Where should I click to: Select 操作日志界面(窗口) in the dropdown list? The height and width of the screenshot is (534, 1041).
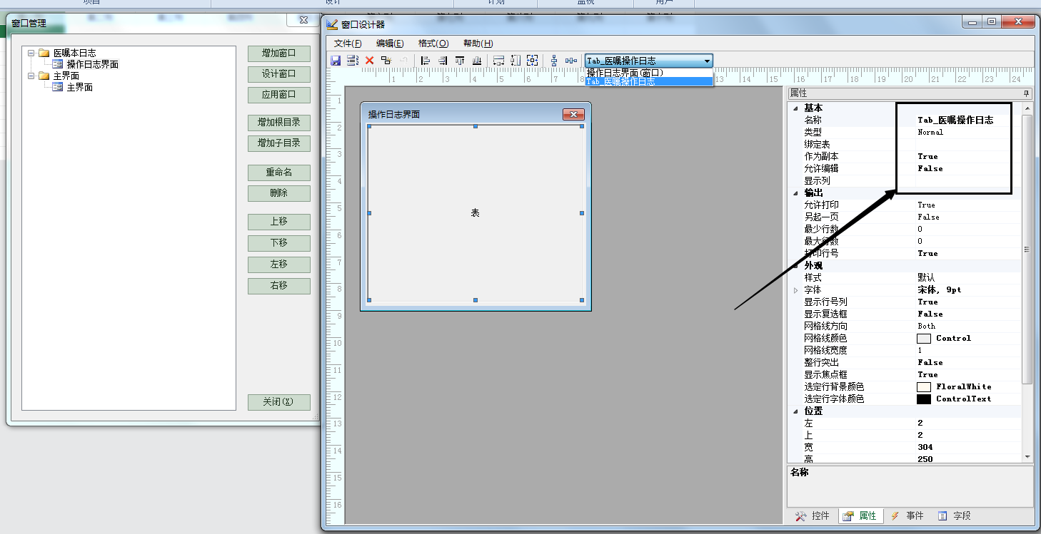(625, 73)
